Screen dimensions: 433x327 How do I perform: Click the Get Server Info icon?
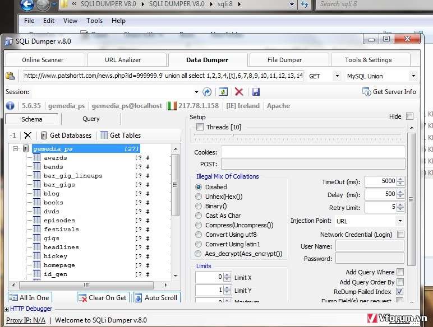[366, 92]
